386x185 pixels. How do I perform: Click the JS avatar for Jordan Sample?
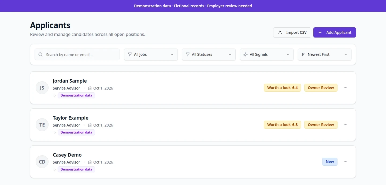[x=42, y=88]
